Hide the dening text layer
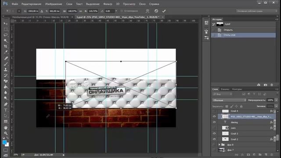This screenshot has width=281, height=158. pyautogui.click(x=214, y=122)
